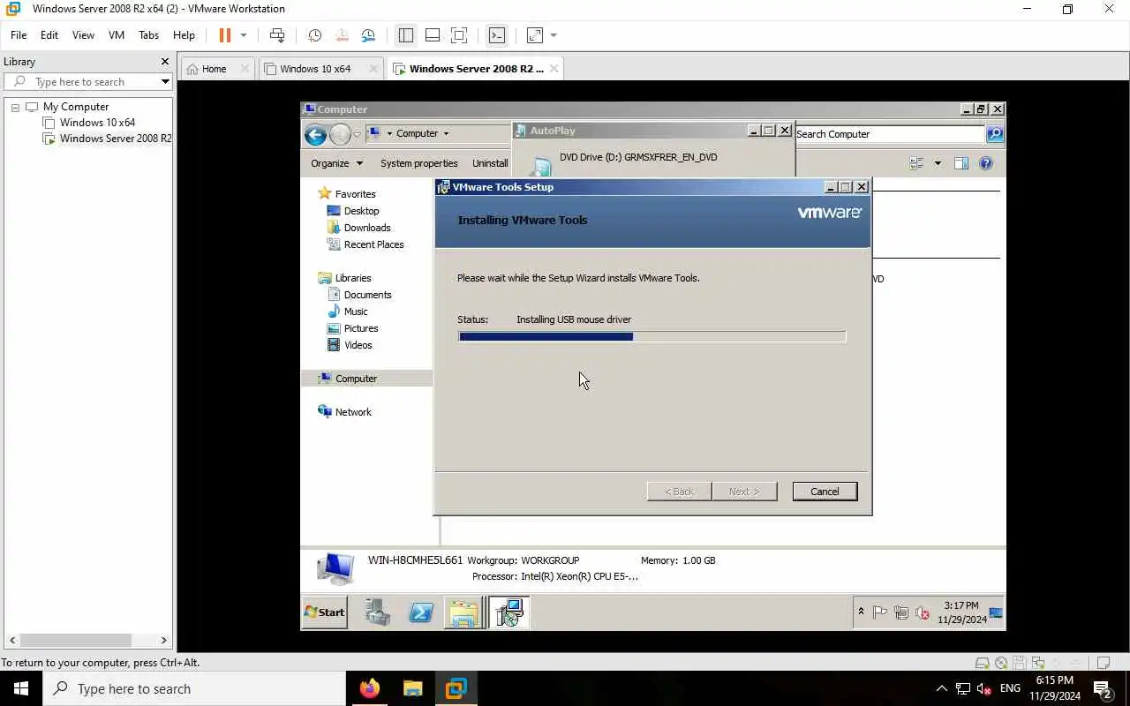This screenshot has width=1130, height=706.
Task: Click the VMware Tools installation progress bar
Action: coord(652,336)
